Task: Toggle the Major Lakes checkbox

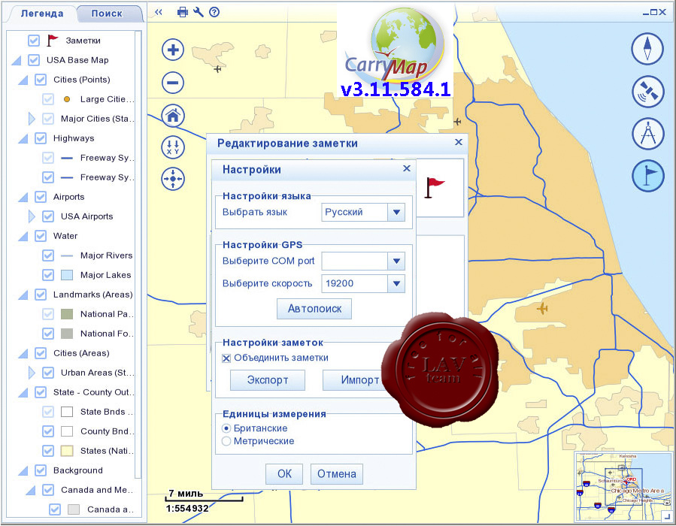Action: (x=48, y=275)
